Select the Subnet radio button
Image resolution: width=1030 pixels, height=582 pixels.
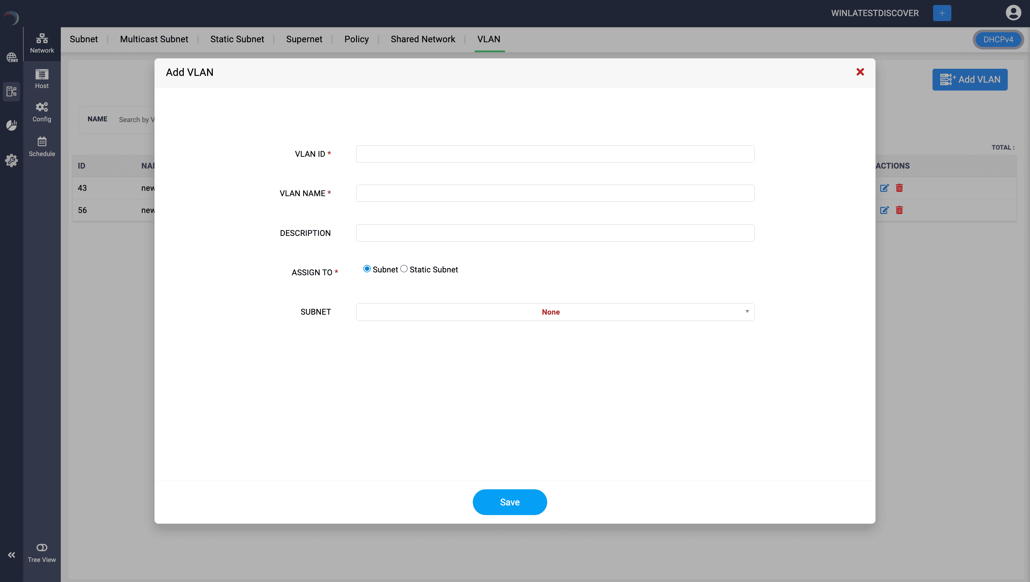pos(367,269)
